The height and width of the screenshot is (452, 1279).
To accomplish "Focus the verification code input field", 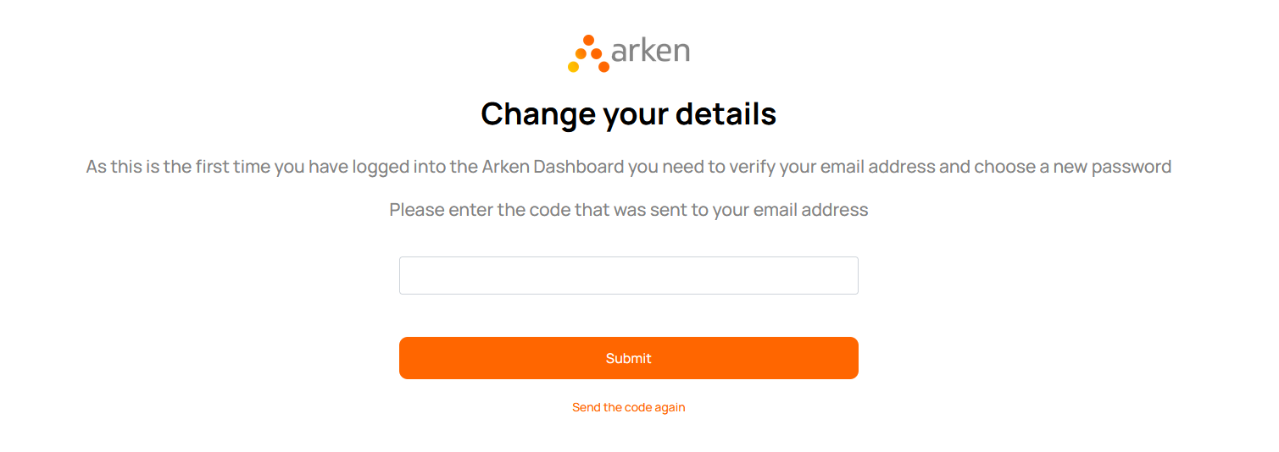I will (628, 276).
